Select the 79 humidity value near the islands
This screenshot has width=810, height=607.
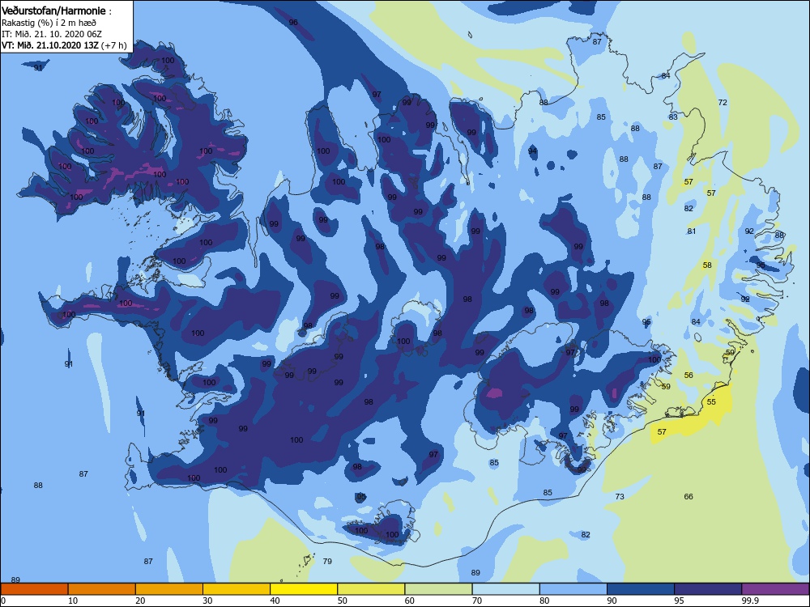click(x=327, y=561)
